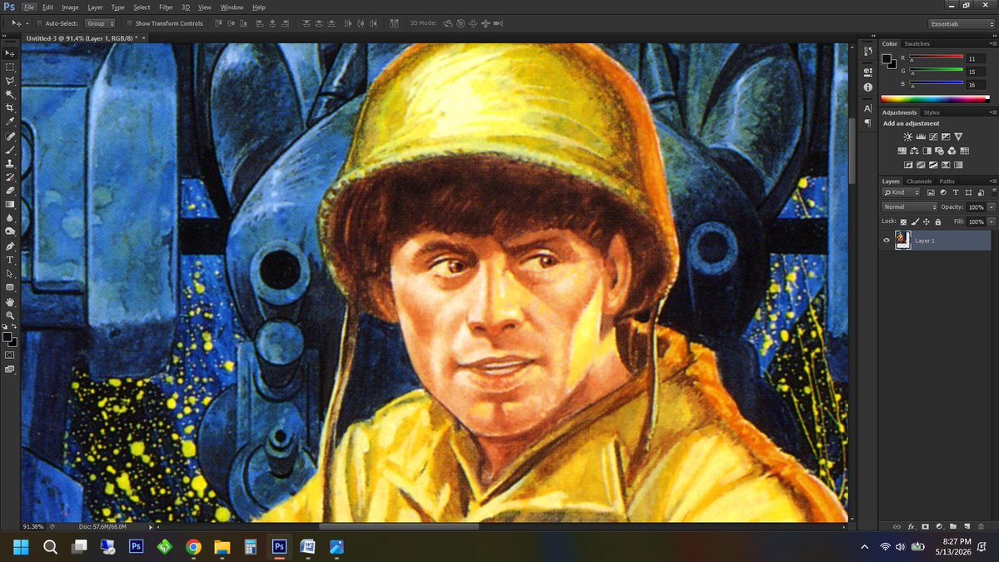
Task: Switch to the Channels tab
Action: tap(919, 181)
